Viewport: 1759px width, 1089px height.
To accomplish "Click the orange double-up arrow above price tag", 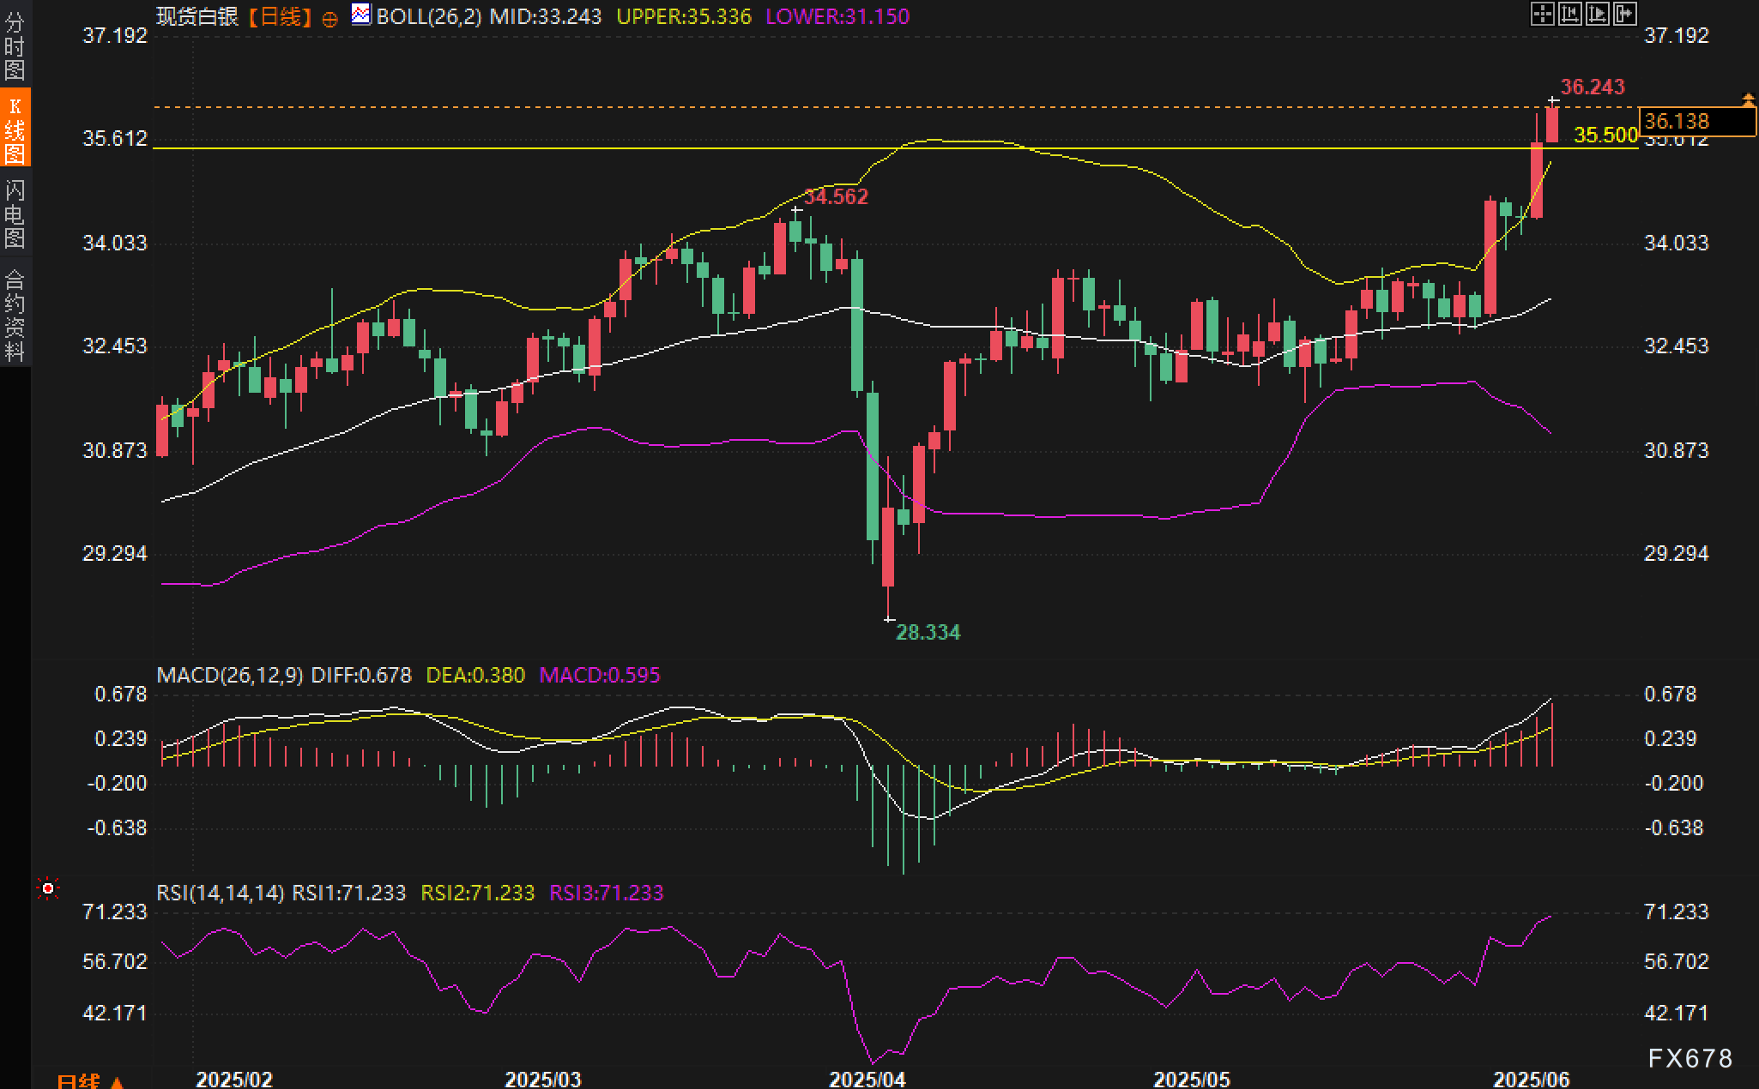I will tap(1748, 99).
